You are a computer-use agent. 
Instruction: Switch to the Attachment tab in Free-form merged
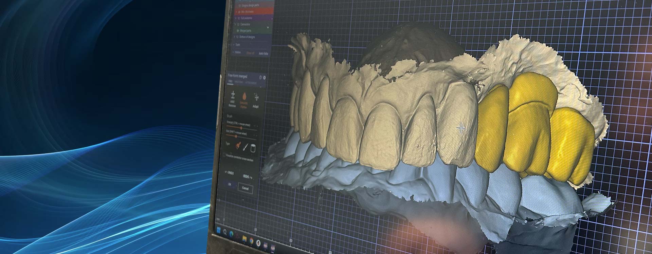[x=252, y=83]
